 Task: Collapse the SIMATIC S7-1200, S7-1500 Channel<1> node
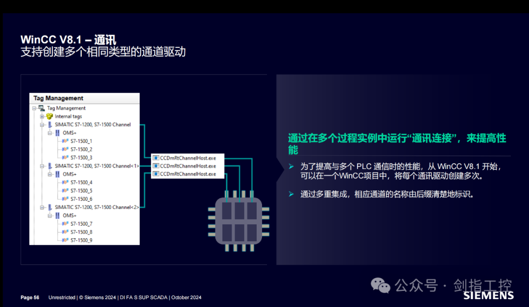pos(43,165)
